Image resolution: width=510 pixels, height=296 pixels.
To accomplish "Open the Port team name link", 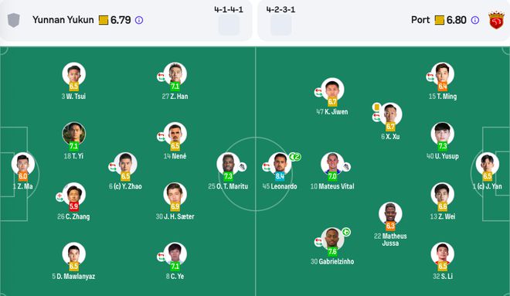I will [x=420, y=20].
